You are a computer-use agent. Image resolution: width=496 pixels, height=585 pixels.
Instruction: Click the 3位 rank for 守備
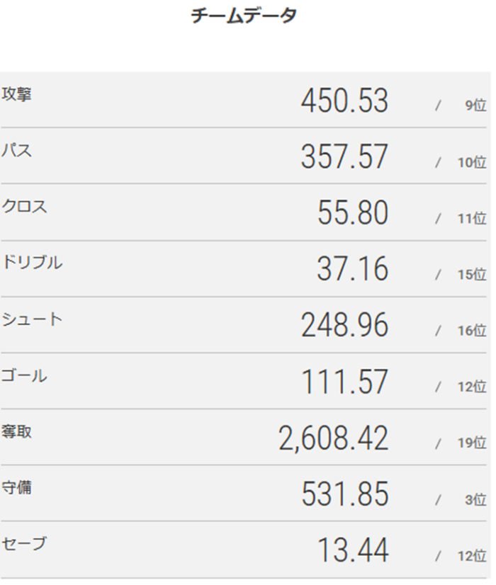point(475,500)
